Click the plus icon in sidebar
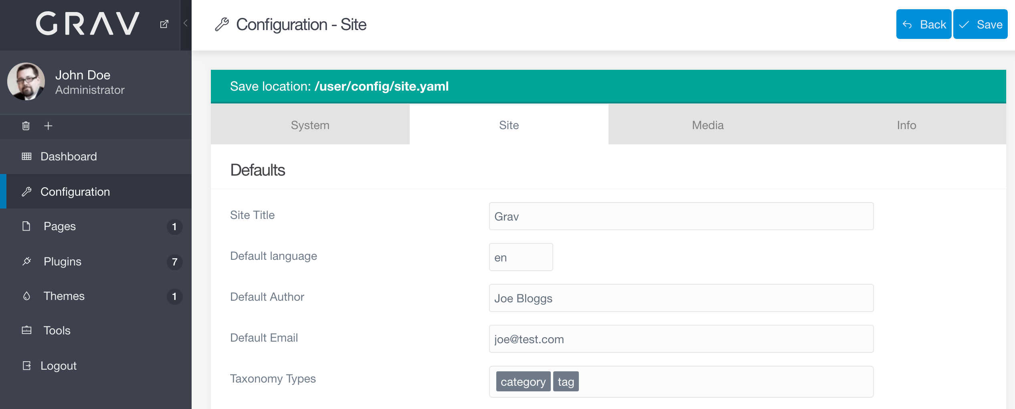The width and height of the screenshot is (1015, 409). 48,126
